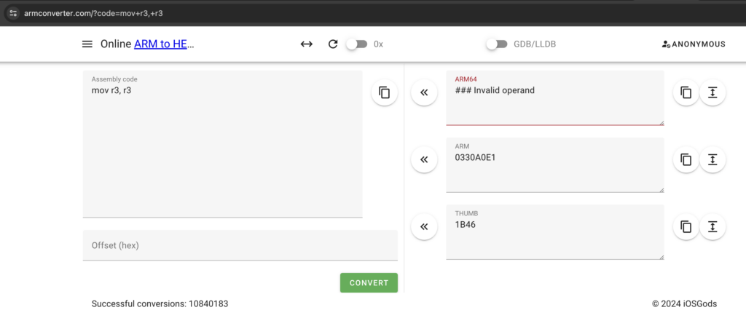This screenshot has width=746, height=318.
Task: Expand the THUMB output field
Action: (712, 226)
